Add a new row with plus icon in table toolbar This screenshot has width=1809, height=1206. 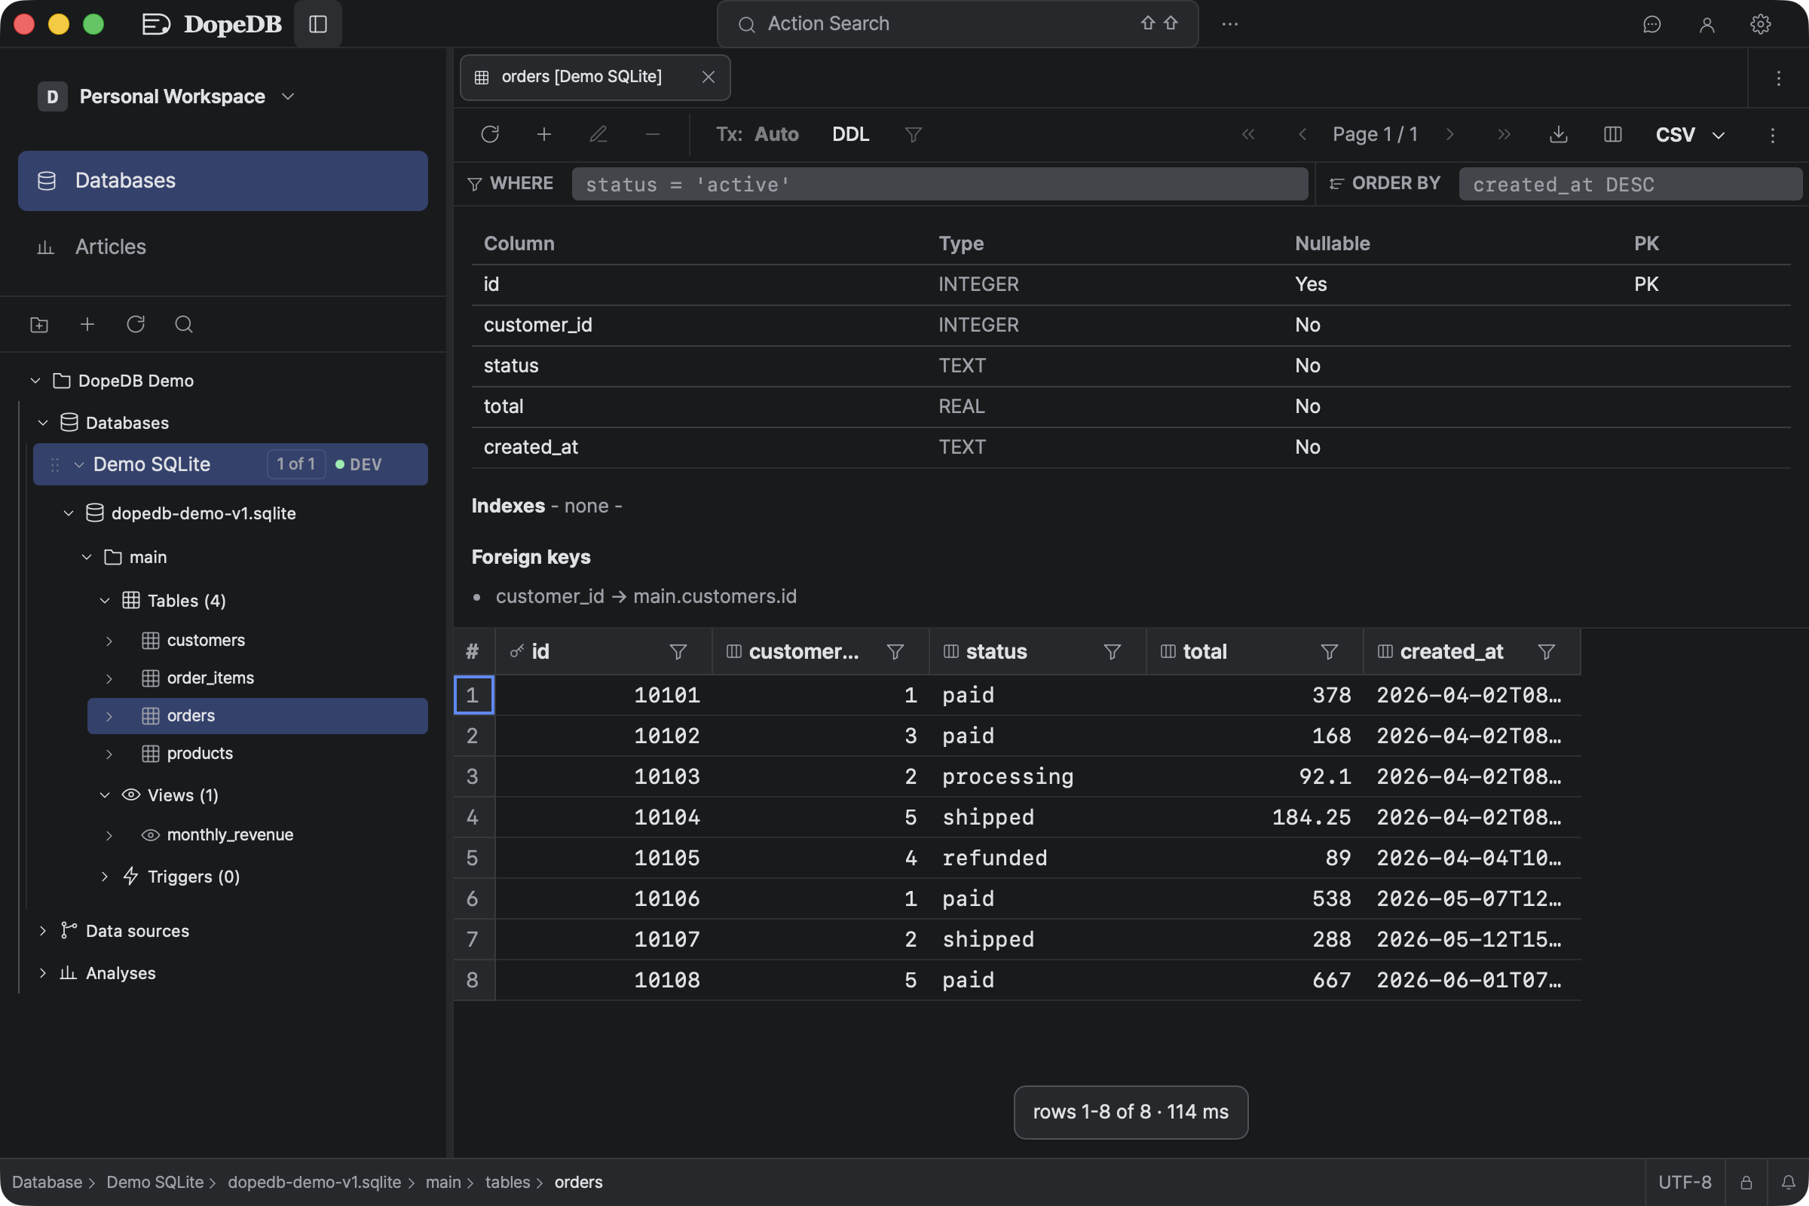[543, 135]
